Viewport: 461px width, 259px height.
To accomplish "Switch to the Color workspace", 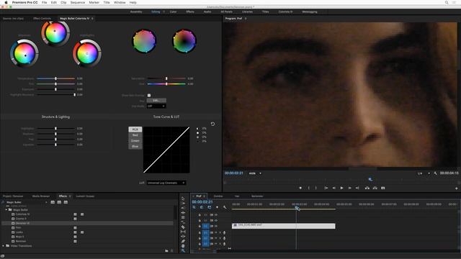I will point(173,12).
